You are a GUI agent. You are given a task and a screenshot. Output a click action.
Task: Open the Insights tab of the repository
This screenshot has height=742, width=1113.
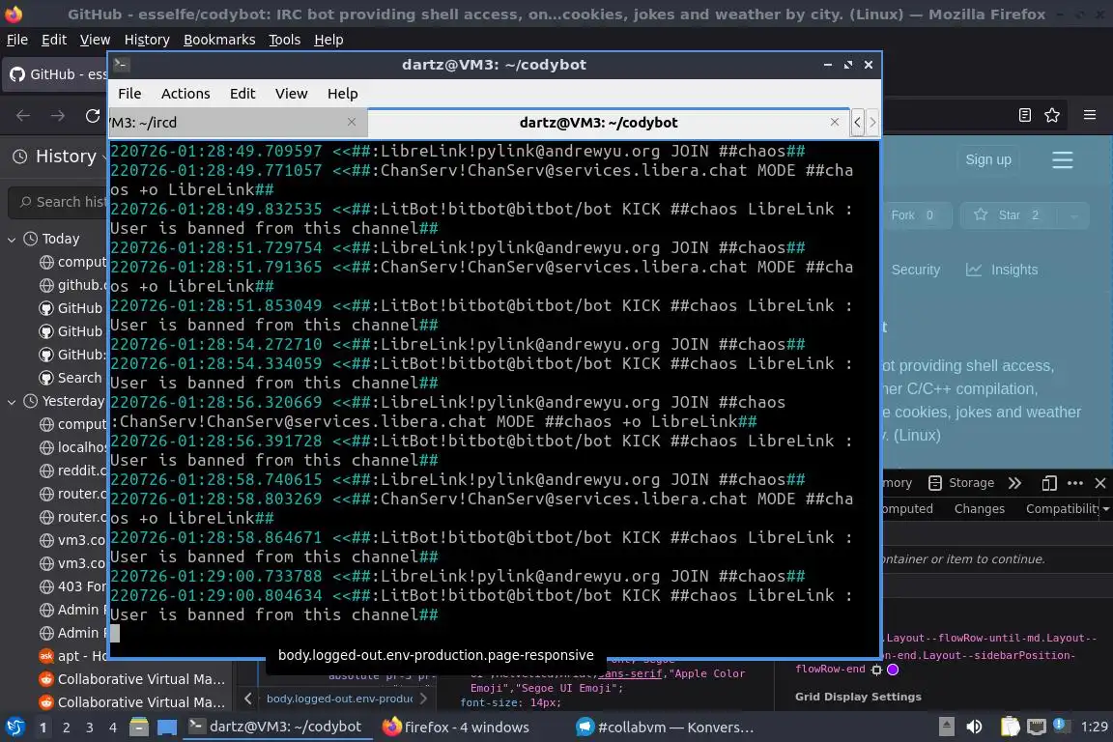point(1002,270)
